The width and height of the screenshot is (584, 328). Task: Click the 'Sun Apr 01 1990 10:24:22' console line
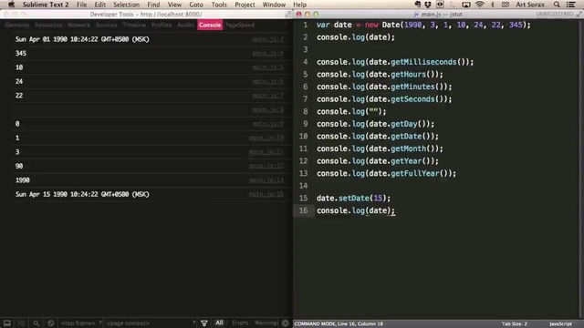point(82,39)
